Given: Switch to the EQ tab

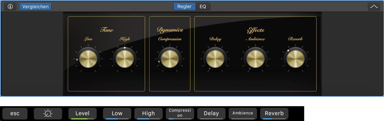Looking at the screenshot, I should 203,6.
